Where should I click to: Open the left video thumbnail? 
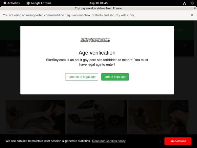[35, 117]
